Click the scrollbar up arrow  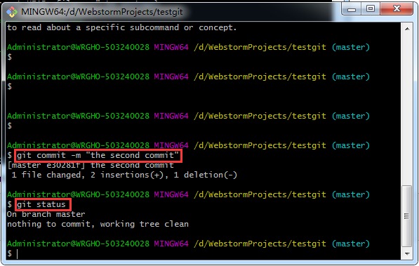click(x=407, y=29)
